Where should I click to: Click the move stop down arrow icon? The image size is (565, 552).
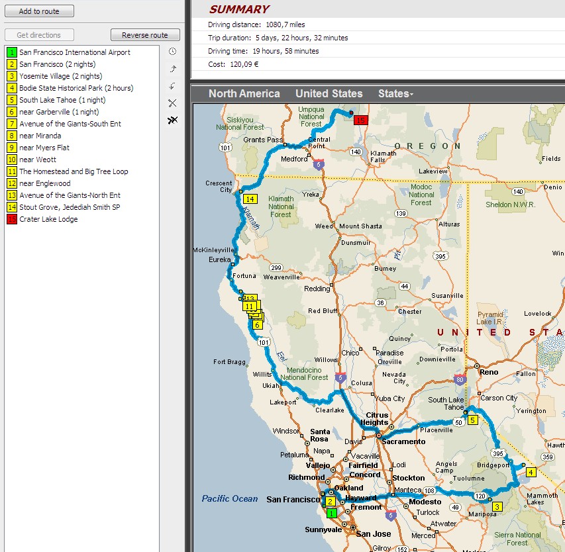pos(172,86)
